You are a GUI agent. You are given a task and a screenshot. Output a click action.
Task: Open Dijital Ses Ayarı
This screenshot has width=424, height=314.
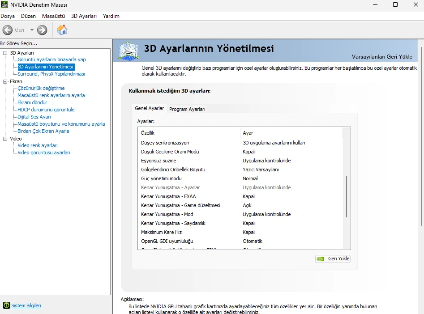[34, 117]
